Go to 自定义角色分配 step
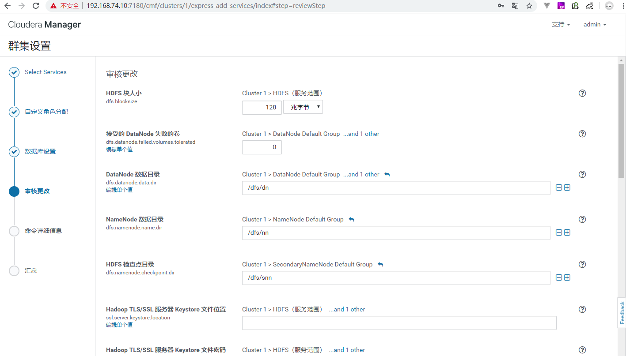 click(x=46, y=112)
